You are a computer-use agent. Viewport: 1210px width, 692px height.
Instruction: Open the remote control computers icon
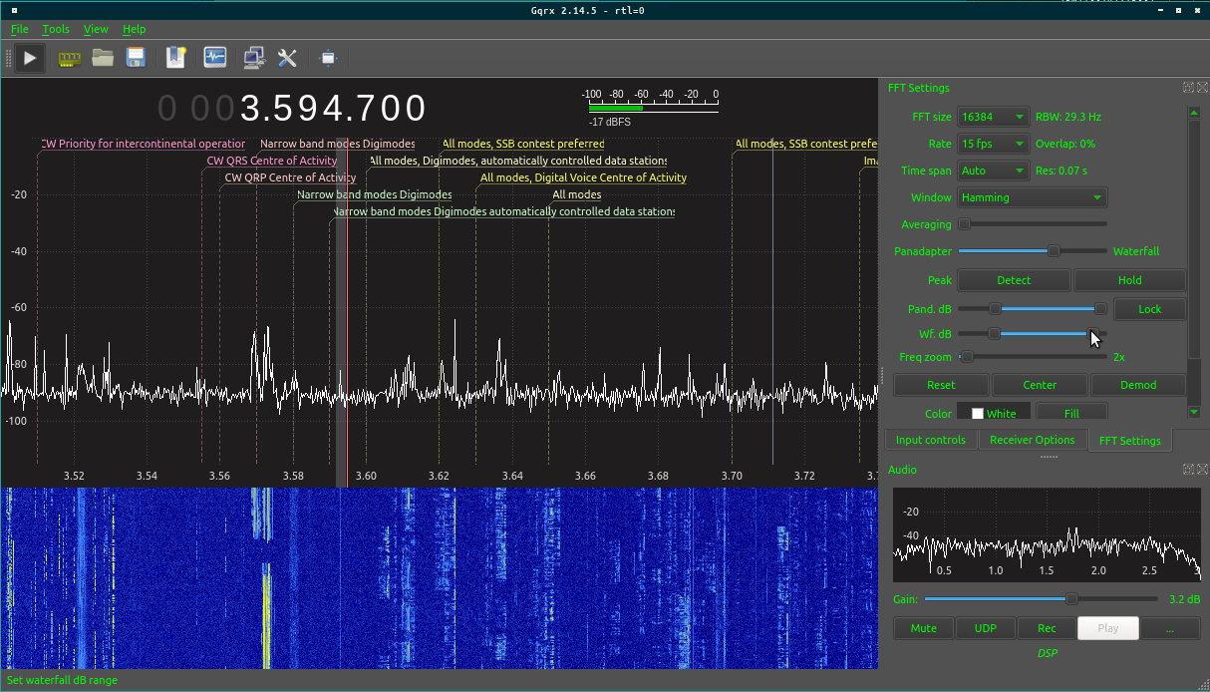point(253,58)
